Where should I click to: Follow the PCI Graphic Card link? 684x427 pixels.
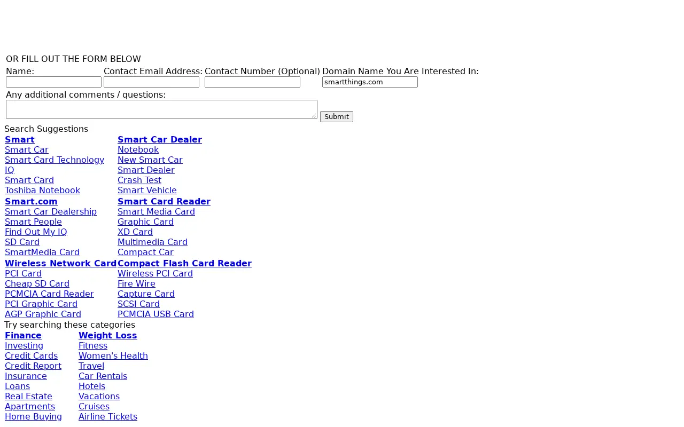(x=41, y=304)
